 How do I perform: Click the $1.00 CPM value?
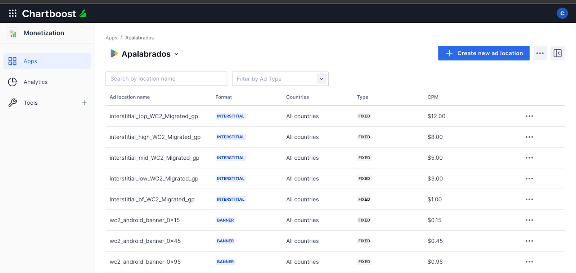click(435, 199)
